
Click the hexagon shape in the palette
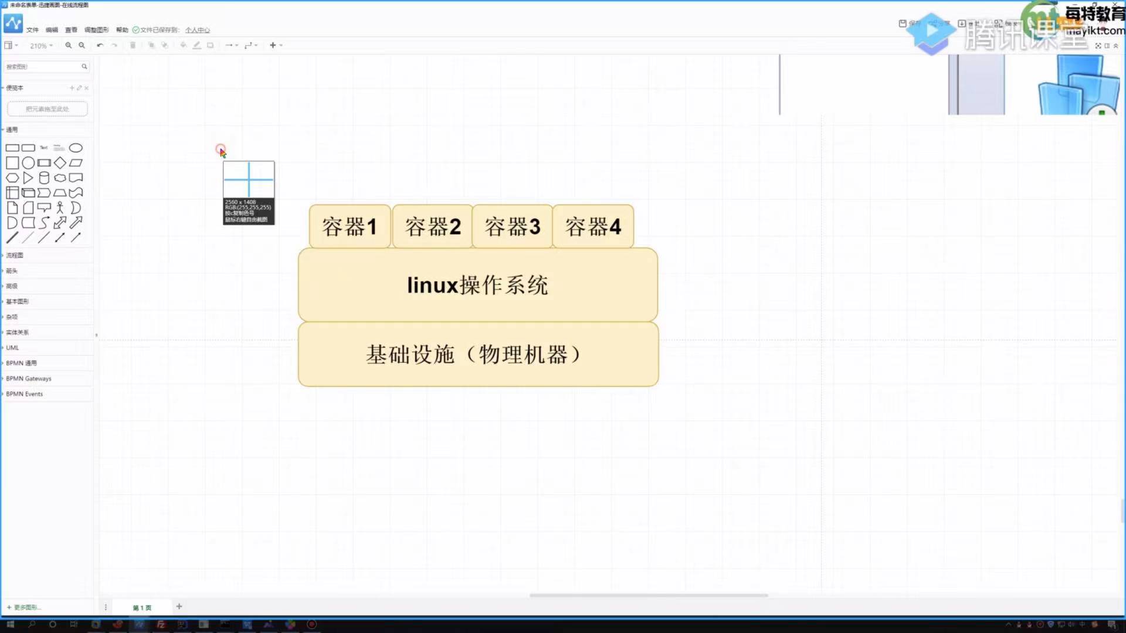[x=12, y=178]
